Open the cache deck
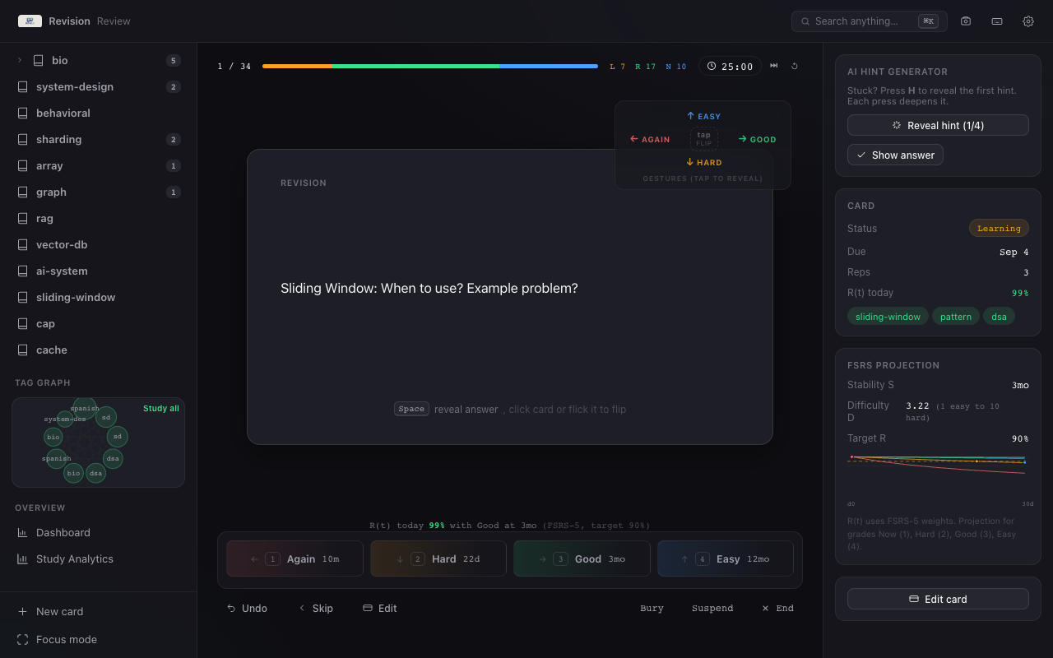The image size is (1053, 658). coord(99,350)
